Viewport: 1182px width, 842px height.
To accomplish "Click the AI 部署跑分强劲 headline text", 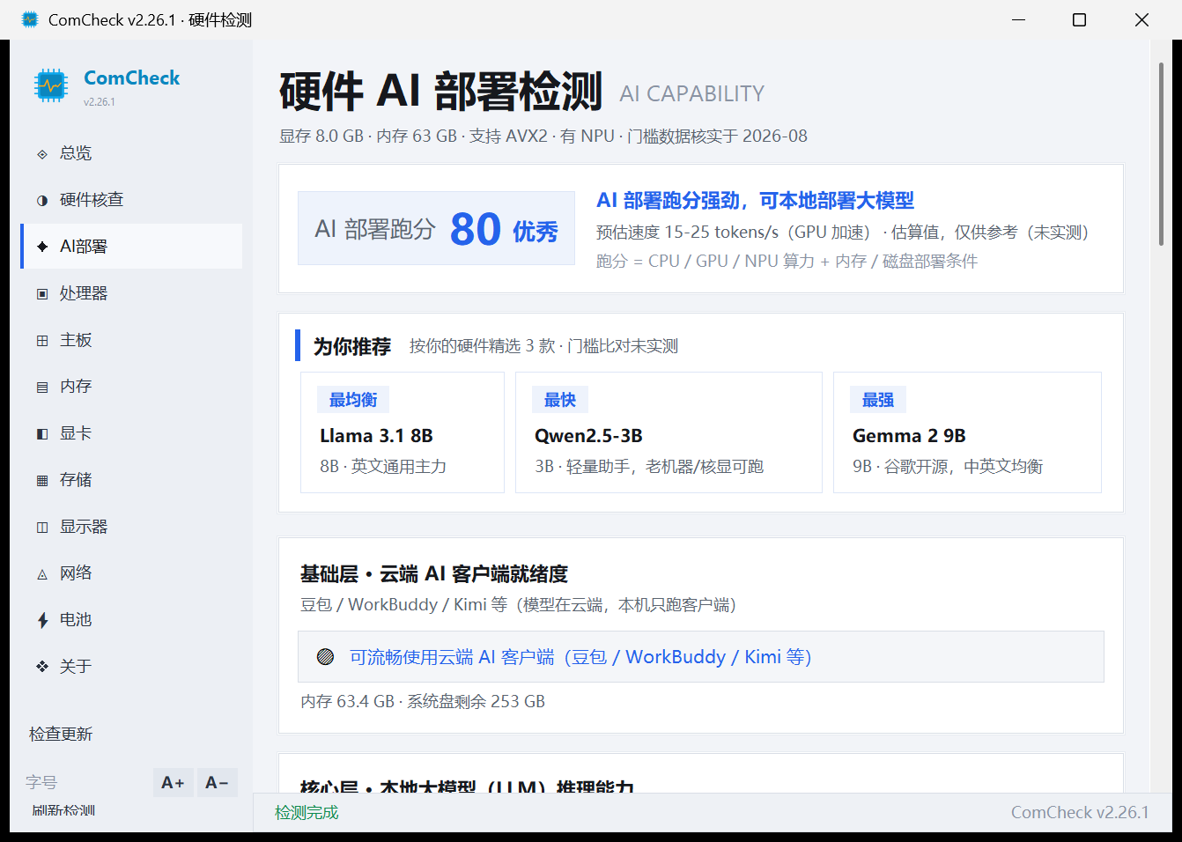I will (756, 201).
